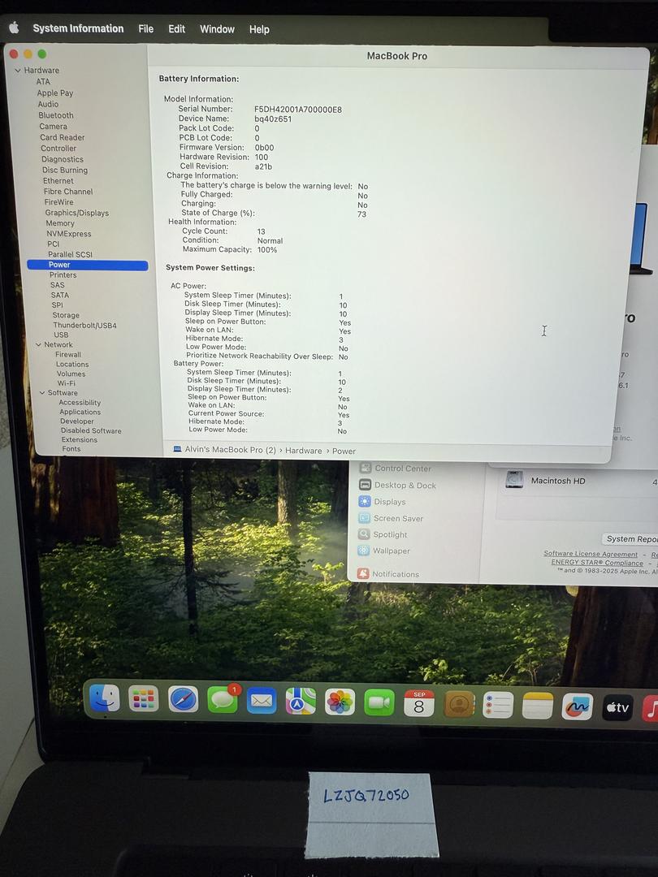
Task: Open Control Center in System Settings sidebar
Action: (395, 469)
